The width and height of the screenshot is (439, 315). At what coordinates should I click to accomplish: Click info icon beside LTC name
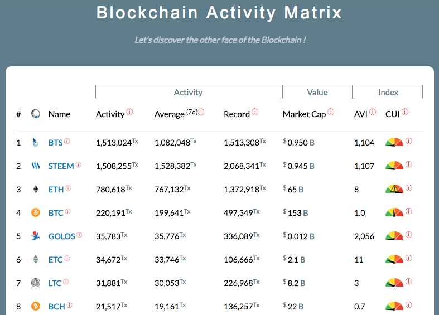point(66,282)
